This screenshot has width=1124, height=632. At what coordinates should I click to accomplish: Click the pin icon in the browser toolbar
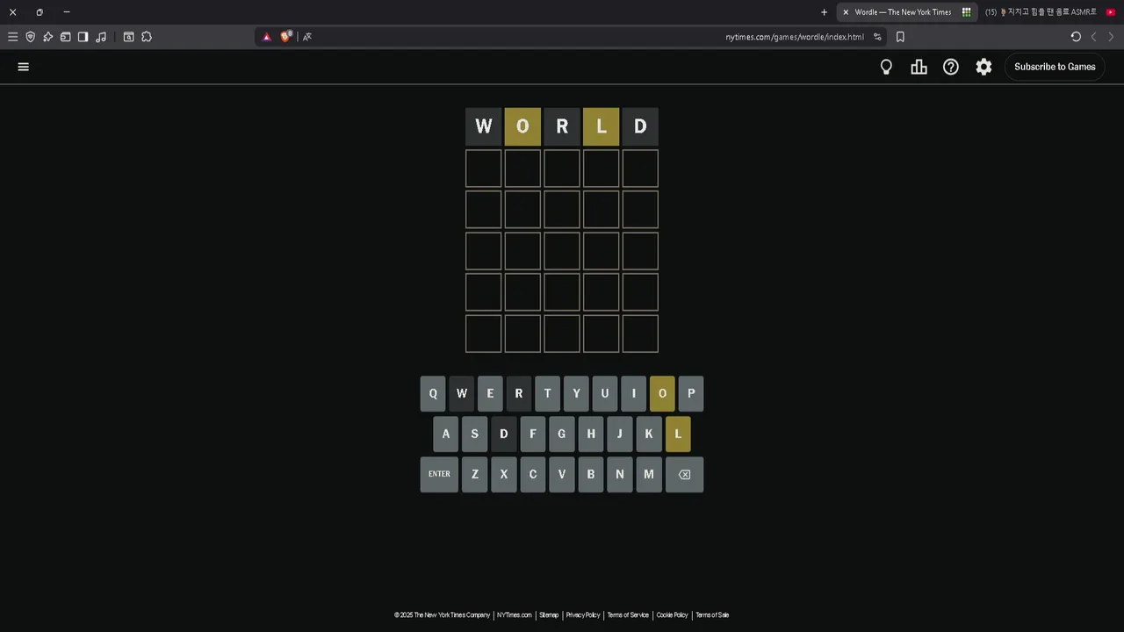point(48,37)
